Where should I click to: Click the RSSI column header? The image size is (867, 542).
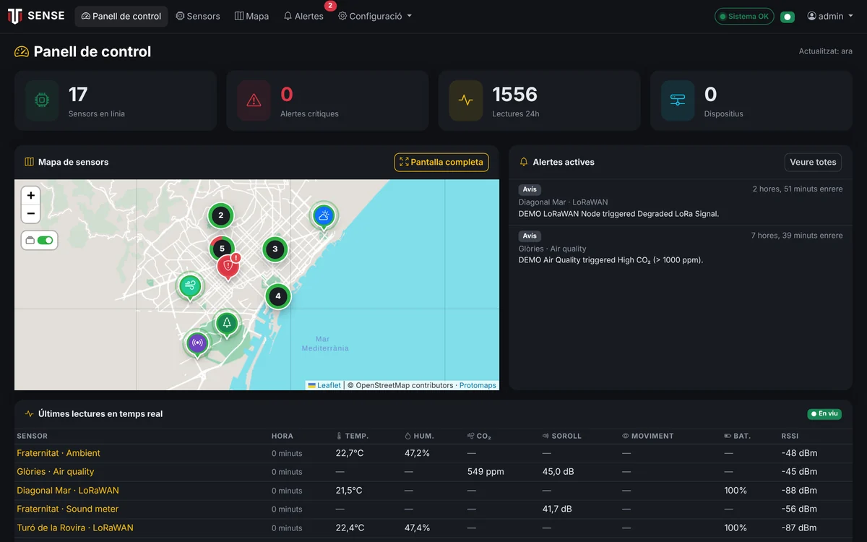click(x=790, y=436)
